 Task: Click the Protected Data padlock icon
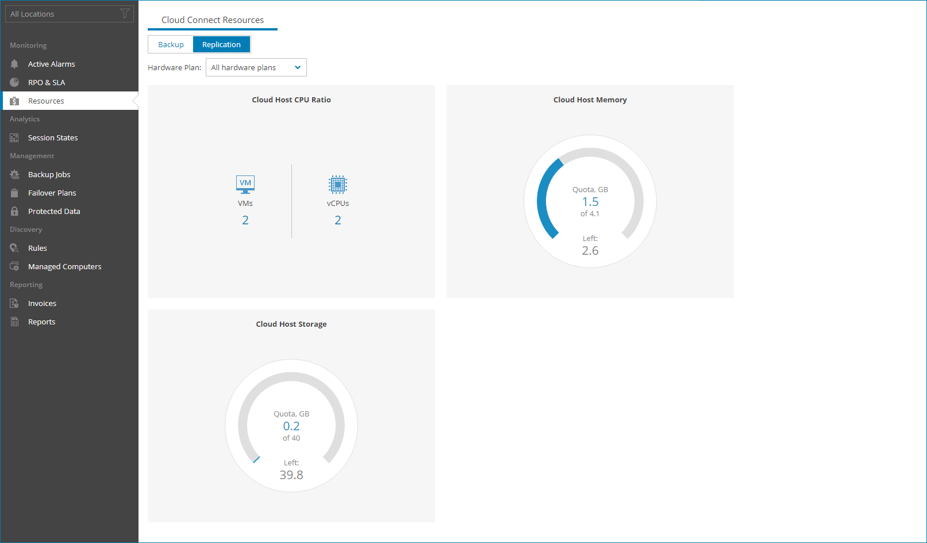[14, 211]
